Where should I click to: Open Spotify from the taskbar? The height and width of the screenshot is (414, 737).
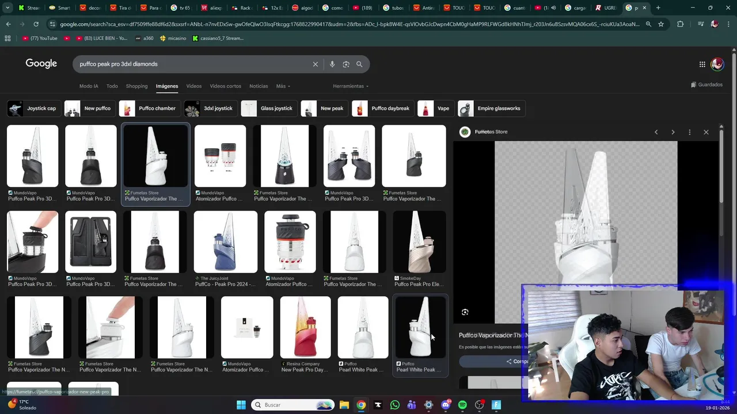click(462, 405)
